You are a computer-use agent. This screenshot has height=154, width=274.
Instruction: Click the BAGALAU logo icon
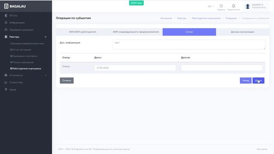(x=6, y=6)
